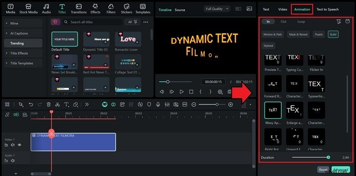Switch to the Text tab
The width and height of the screenshot is (356, 176).
click(266, 9)
